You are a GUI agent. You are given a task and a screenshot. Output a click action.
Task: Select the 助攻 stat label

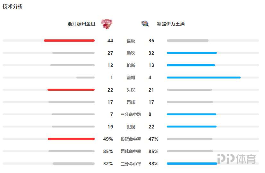tap(131, 53)
